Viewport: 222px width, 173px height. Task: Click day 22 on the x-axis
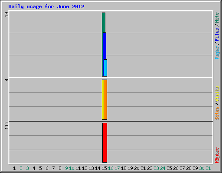coord(150,168)
